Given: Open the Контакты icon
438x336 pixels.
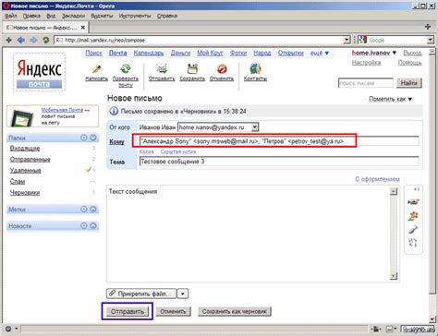Looking at the screenshot, I should tap(255, 68).
